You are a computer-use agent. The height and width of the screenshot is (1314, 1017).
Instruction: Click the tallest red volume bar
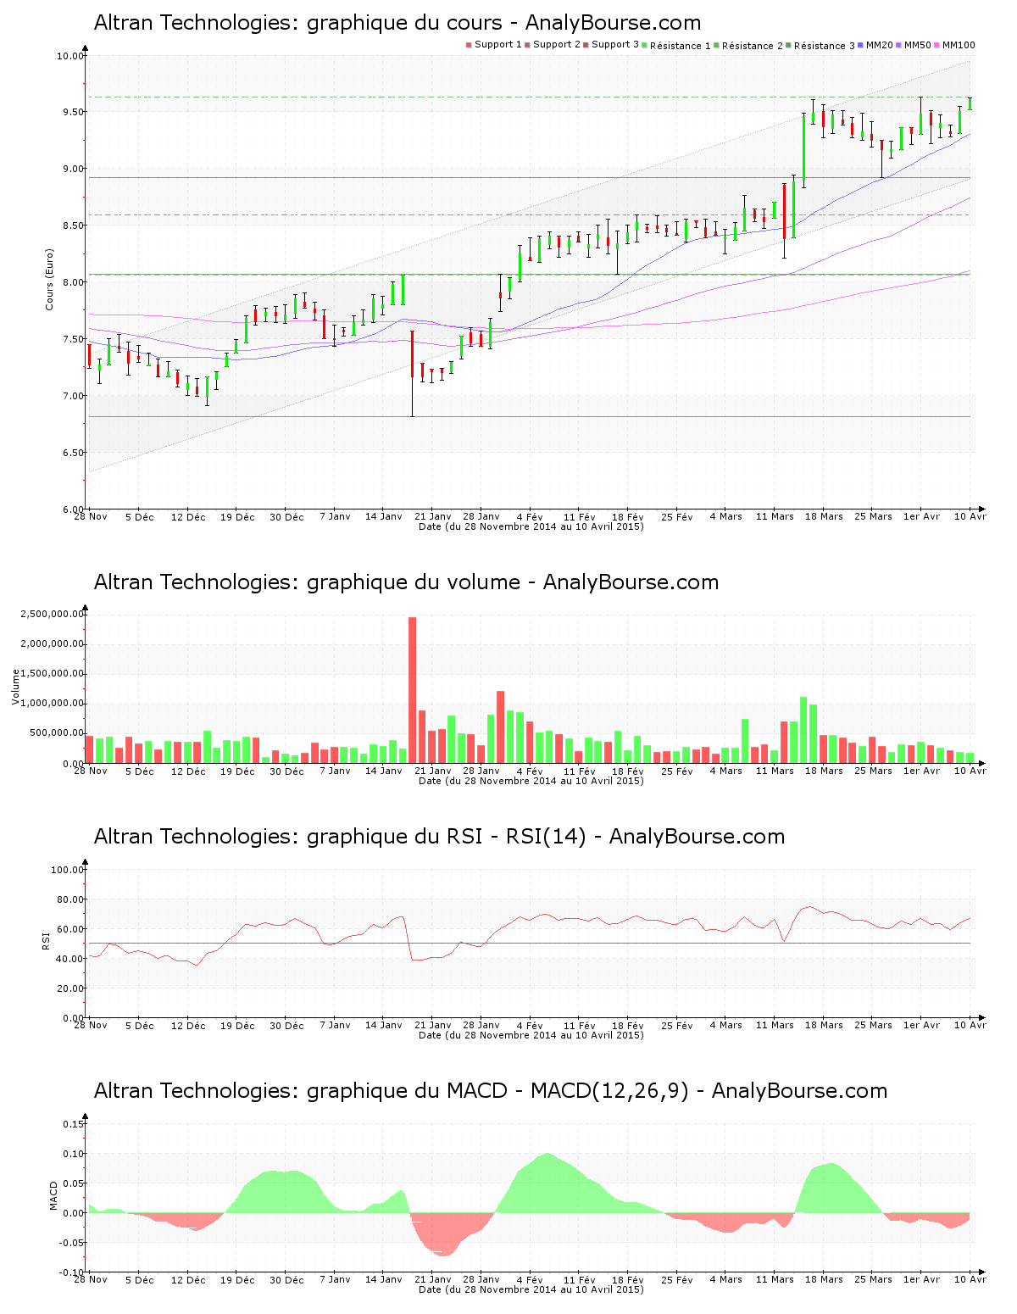(x=413, y=689)
